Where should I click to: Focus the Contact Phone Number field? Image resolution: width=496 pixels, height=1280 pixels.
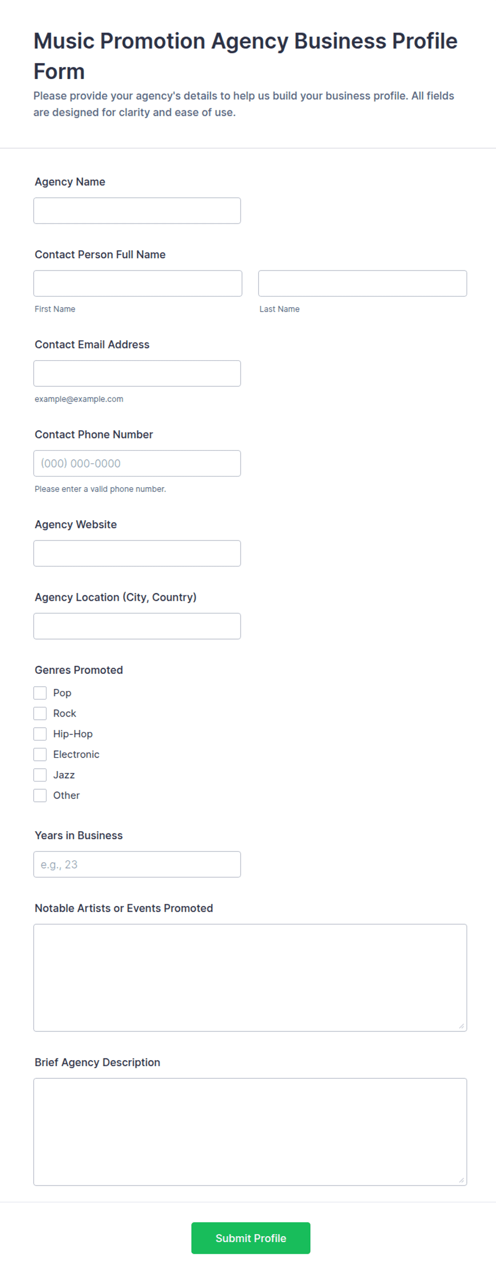click(x=137, y=464)
